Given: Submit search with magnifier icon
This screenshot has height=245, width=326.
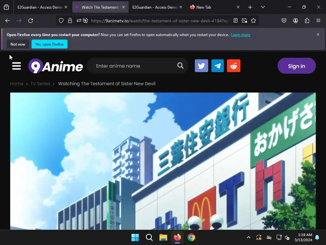Looking at the screenshot, I should (181, 66).
